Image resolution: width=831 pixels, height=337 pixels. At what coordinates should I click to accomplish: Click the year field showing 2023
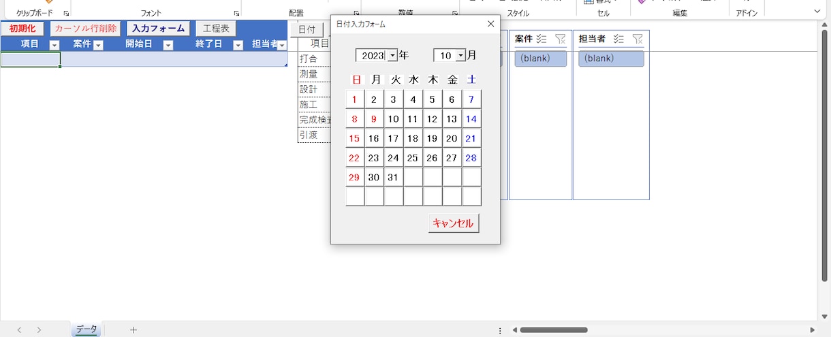(x=373, y=55)
